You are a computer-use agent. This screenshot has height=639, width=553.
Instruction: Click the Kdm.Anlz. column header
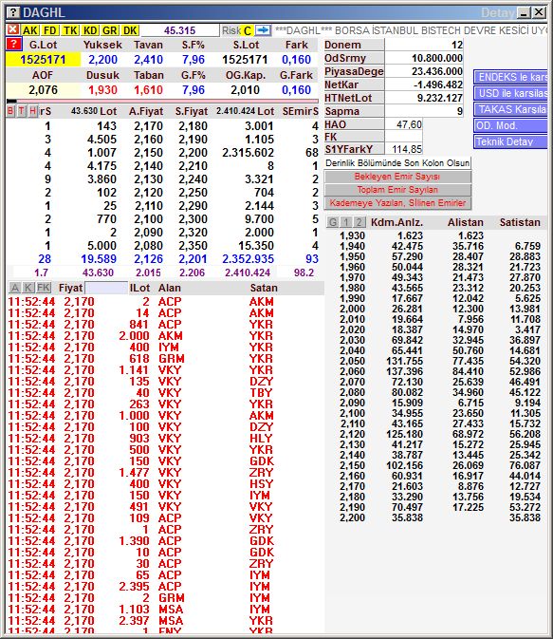tap(396, 222)
